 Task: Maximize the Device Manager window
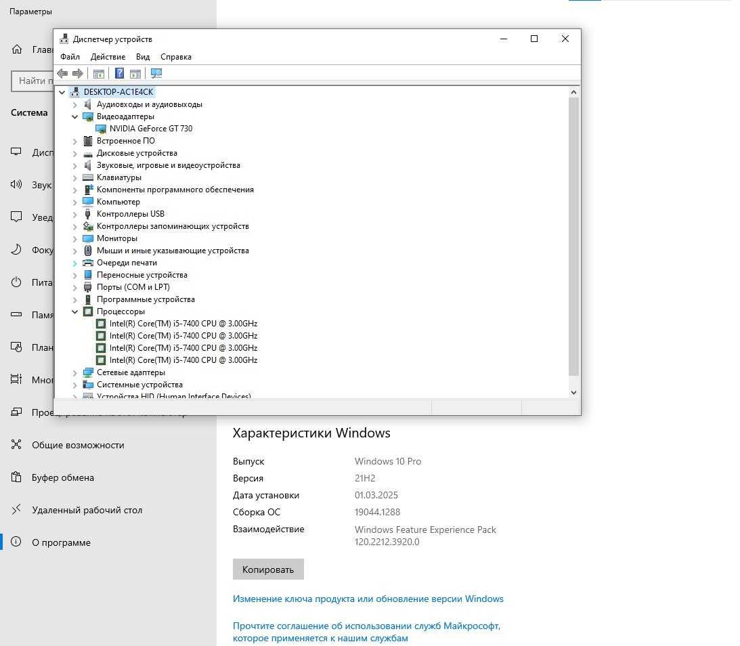534,39
